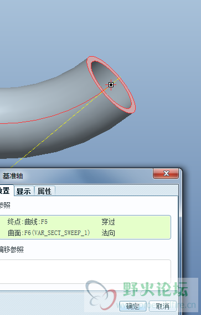The image size is (201, 315).
Task: Click the 穿过 constraint value
Action: pyautogui.click(x=108, y=222)
